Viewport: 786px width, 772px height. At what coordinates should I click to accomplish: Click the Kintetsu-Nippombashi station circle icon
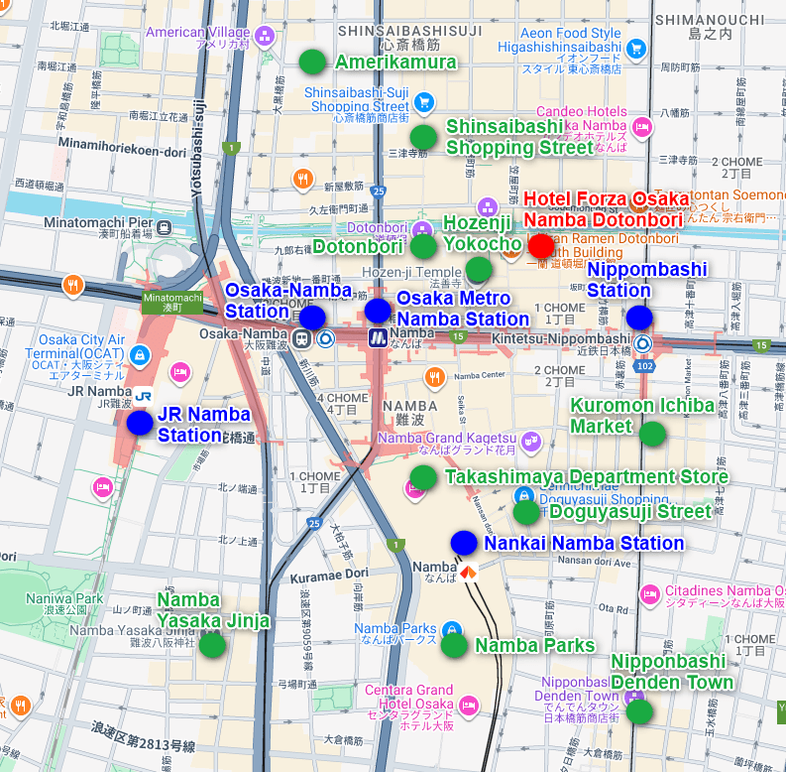click(642, 344)
